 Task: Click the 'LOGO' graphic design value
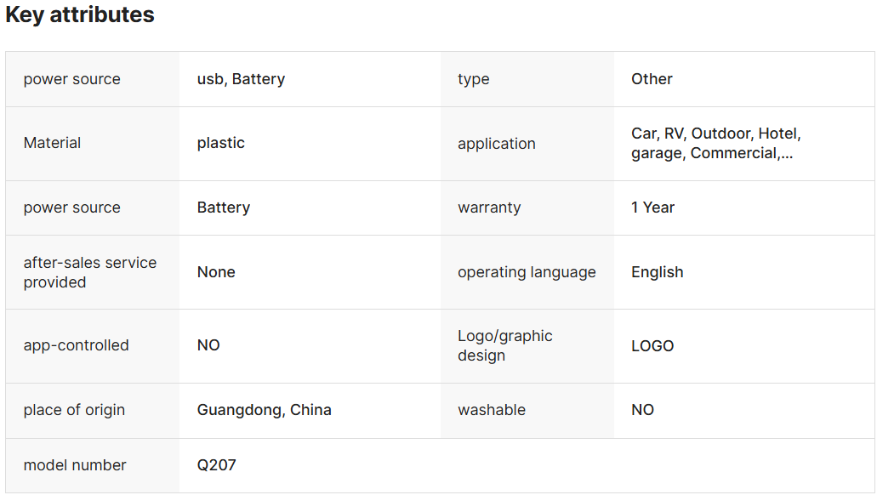(652, 345)
